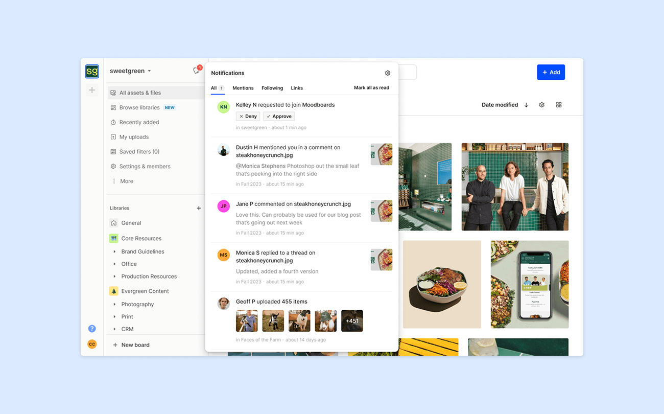The height and width of the screenshot is (414, 664).
Task: Select the All notifications tab
Action: point(217,88)
